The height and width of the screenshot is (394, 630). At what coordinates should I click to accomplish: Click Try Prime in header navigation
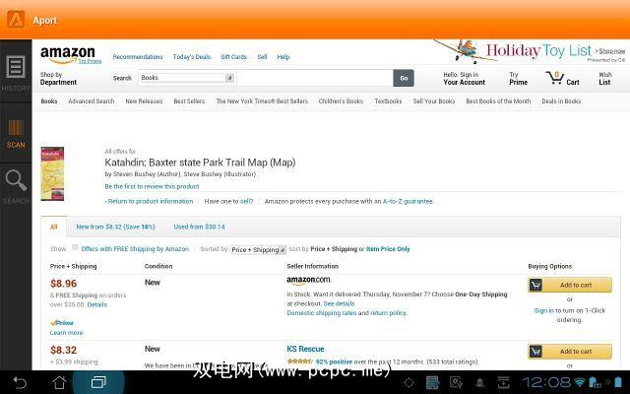click(518, 79)
